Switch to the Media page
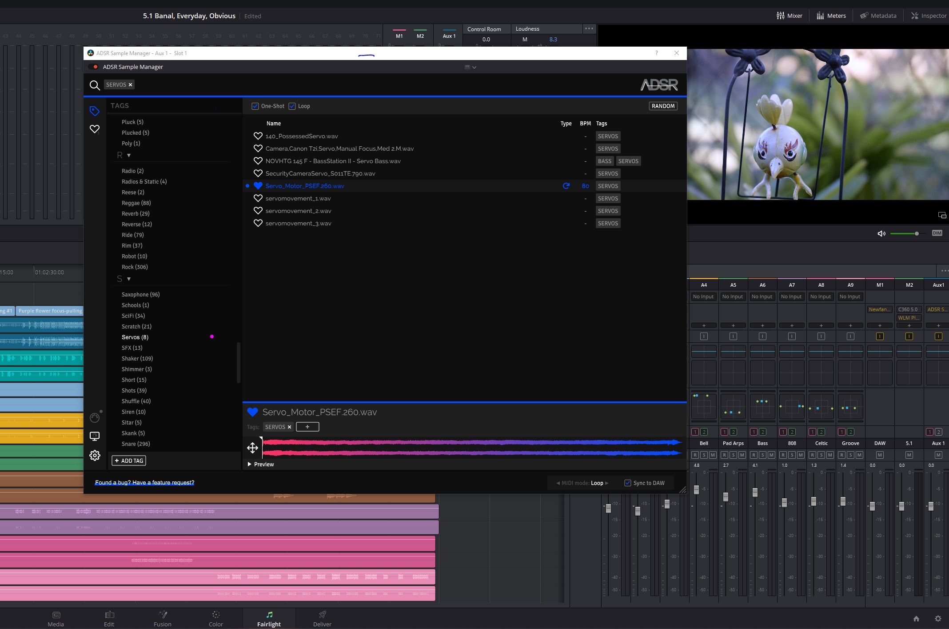 click(56, 618)
